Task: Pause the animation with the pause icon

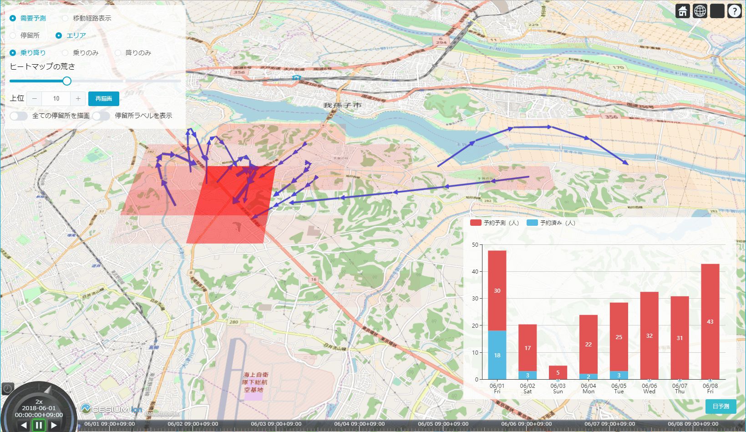Action: pos(39,424)
